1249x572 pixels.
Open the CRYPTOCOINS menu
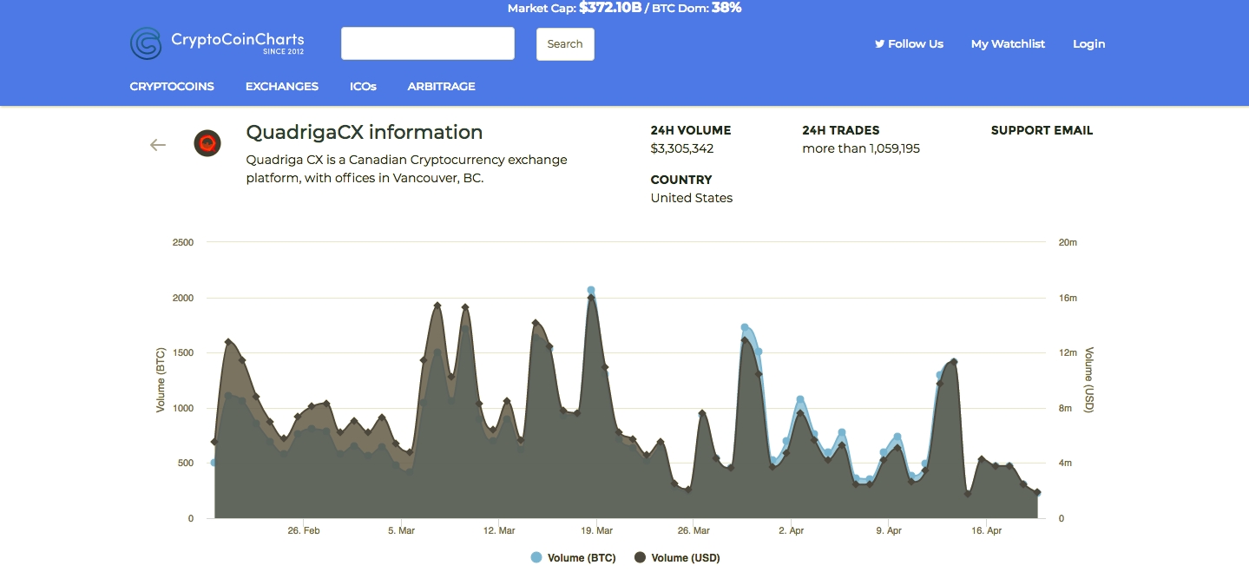(172, 86)
